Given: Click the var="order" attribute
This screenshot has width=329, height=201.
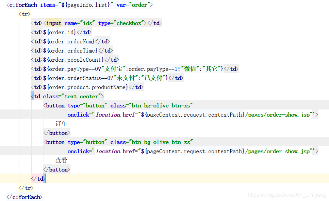Looking at the screenshot, I should 133,5.
